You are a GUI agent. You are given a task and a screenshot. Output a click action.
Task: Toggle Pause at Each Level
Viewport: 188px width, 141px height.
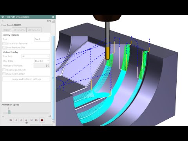4,70
